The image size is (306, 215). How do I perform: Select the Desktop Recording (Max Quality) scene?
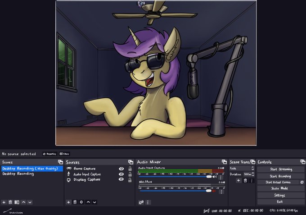[32, 169]
